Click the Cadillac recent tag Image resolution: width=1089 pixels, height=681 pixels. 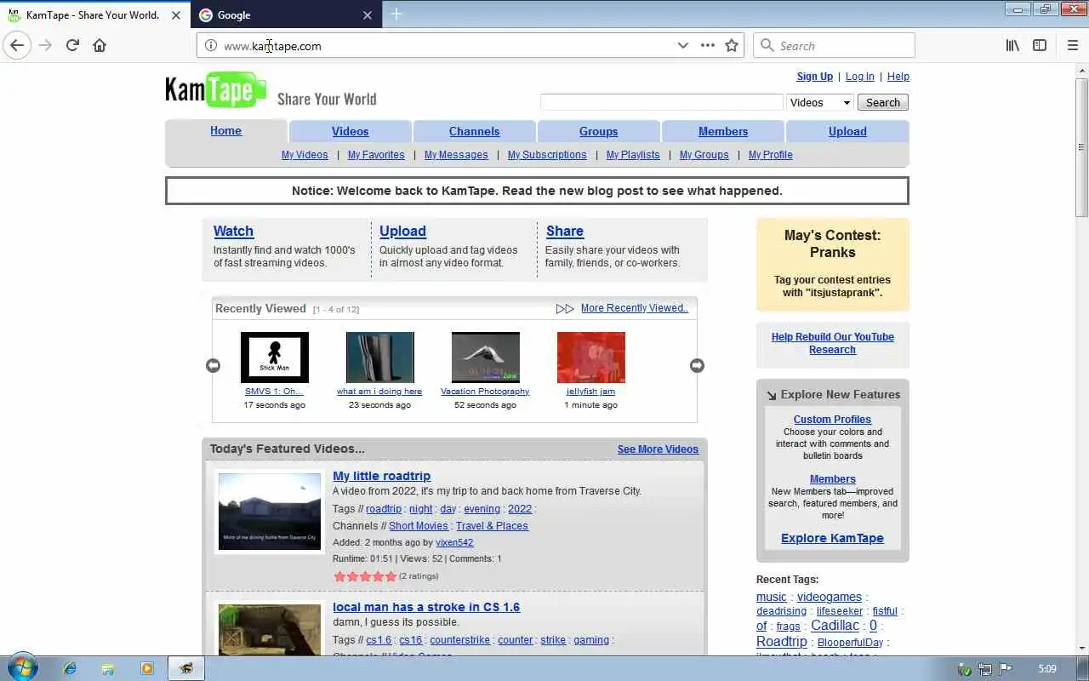835,625
